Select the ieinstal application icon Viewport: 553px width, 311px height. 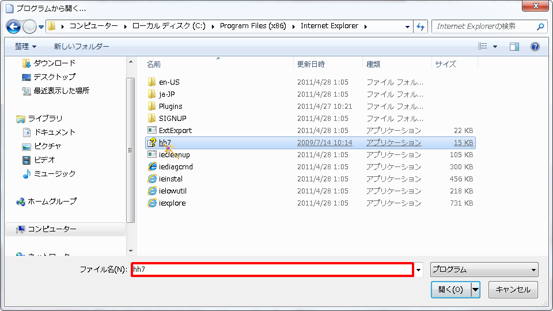[152, 179]
